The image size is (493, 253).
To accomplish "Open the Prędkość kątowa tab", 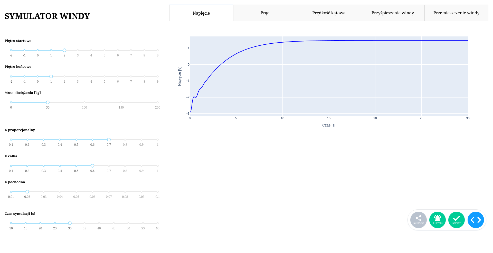I will click(x=329, y=13).
